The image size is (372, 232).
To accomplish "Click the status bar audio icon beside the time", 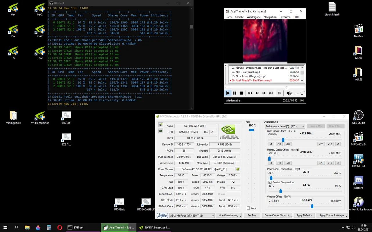I will tap(302, 101).
